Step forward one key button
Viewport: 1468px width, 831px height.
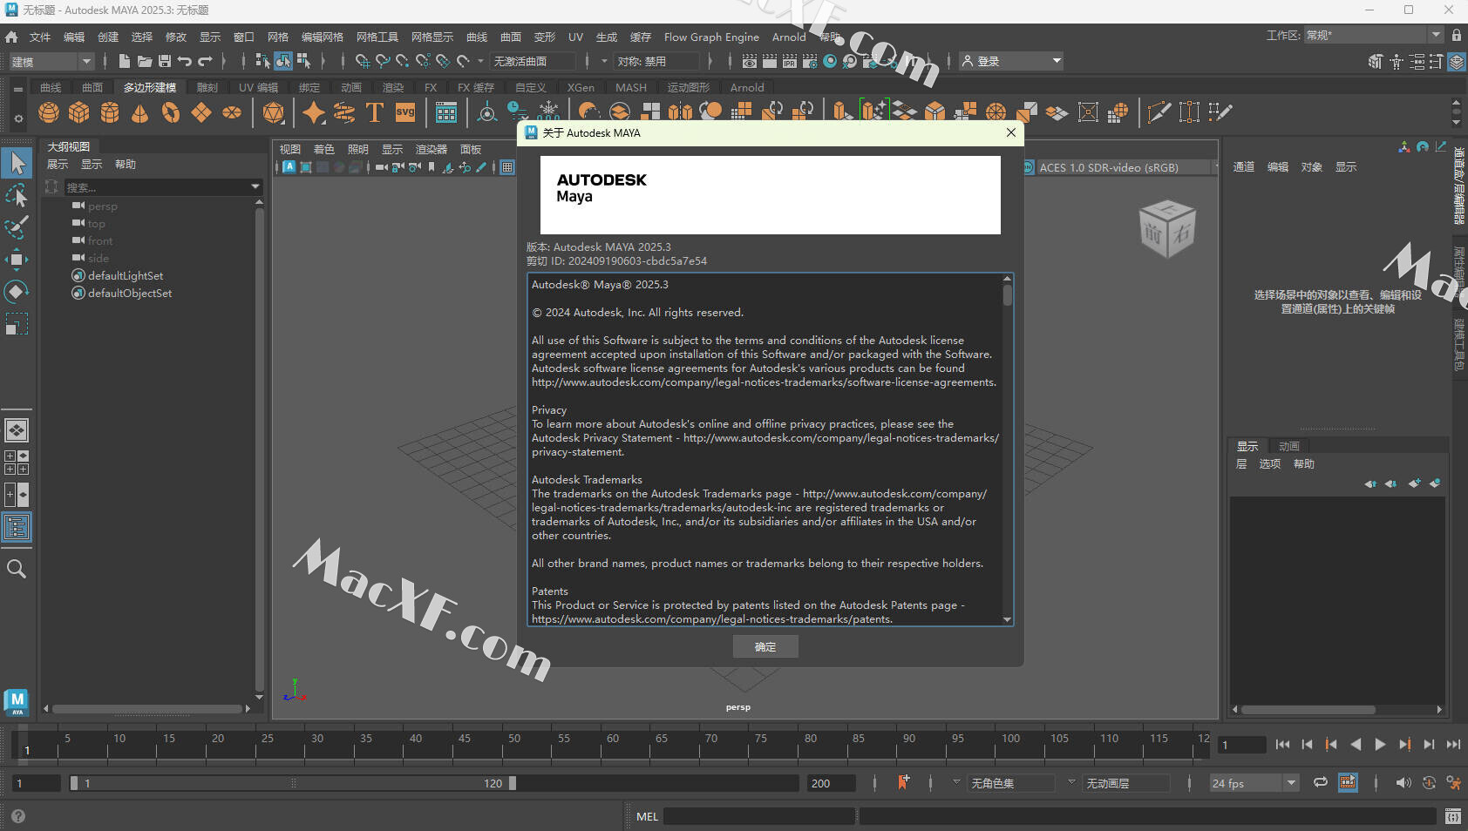click(1404, 744)
